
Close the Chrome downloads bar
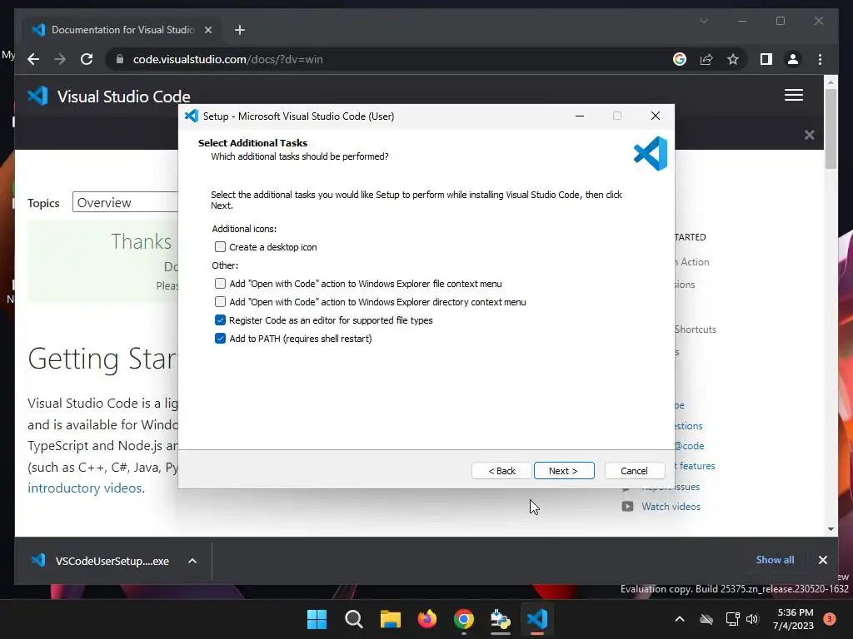(822, 560)
